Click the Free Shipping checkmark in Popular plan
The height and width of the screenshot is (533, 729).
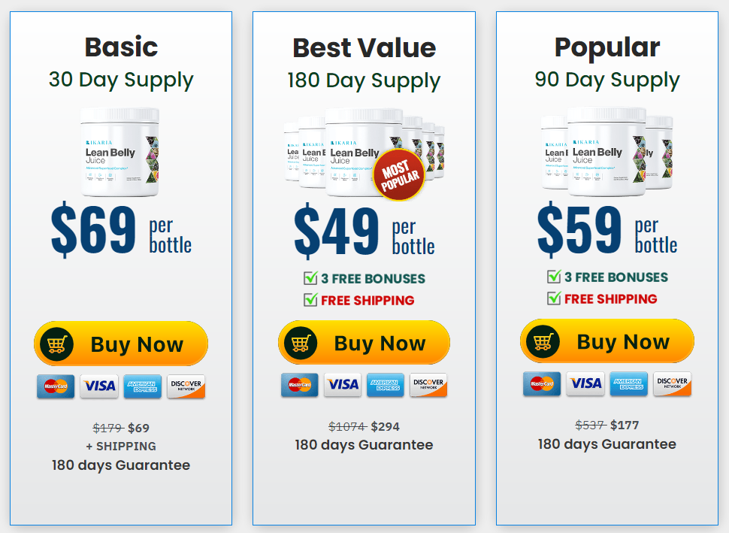(554, 298)
